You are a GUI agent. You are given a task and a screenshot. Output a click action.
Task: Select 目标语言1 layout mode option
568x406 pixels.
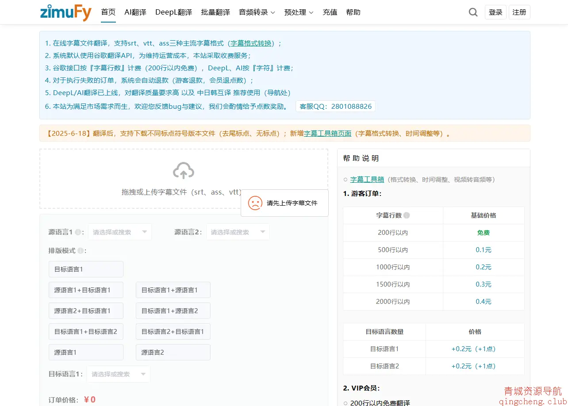pyautogui.click(x=86, y=269)
